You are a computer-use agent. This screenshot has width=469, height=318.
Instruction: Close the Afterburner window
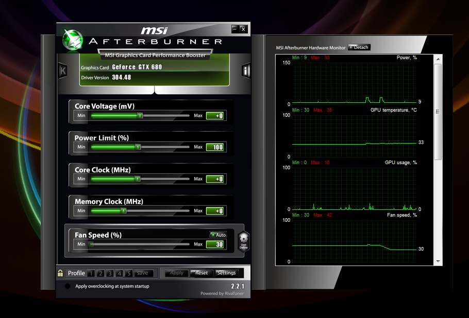[243, 29]
